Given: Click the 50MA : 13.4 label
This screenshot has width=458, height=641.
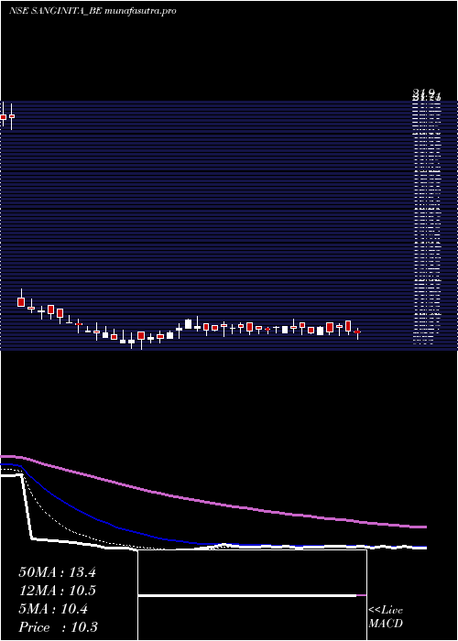Looking at the screenshot, I should pos(57,572).
